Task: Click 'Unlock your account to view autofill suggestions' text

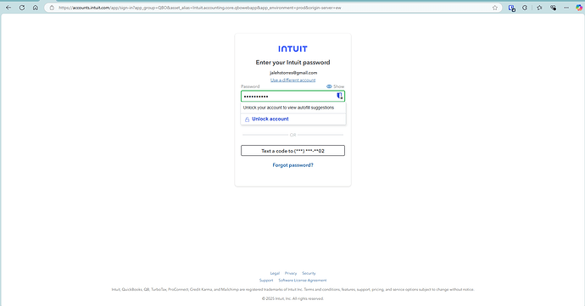Action: (x=288, y=108)
